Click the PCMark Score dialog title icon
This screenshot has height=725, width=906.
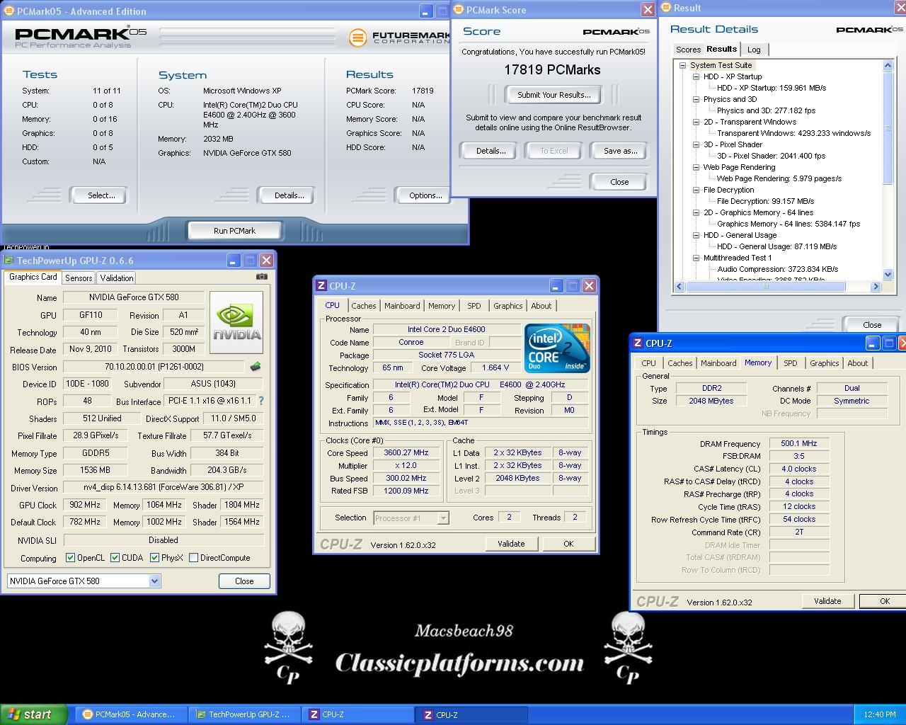[x=459, y=10]
